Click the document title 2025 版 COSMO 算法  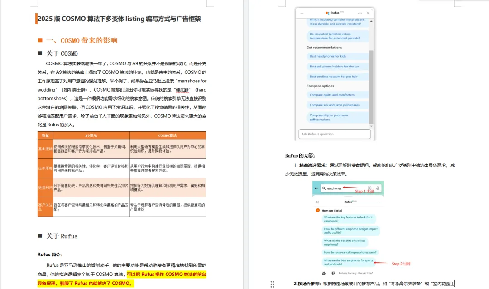coord(119,19)
